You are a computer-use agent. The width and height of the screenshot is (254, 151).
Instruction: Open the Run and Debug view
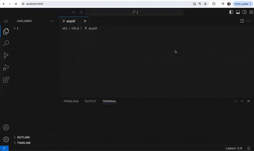pyautogui.click(x=6, y=68)
